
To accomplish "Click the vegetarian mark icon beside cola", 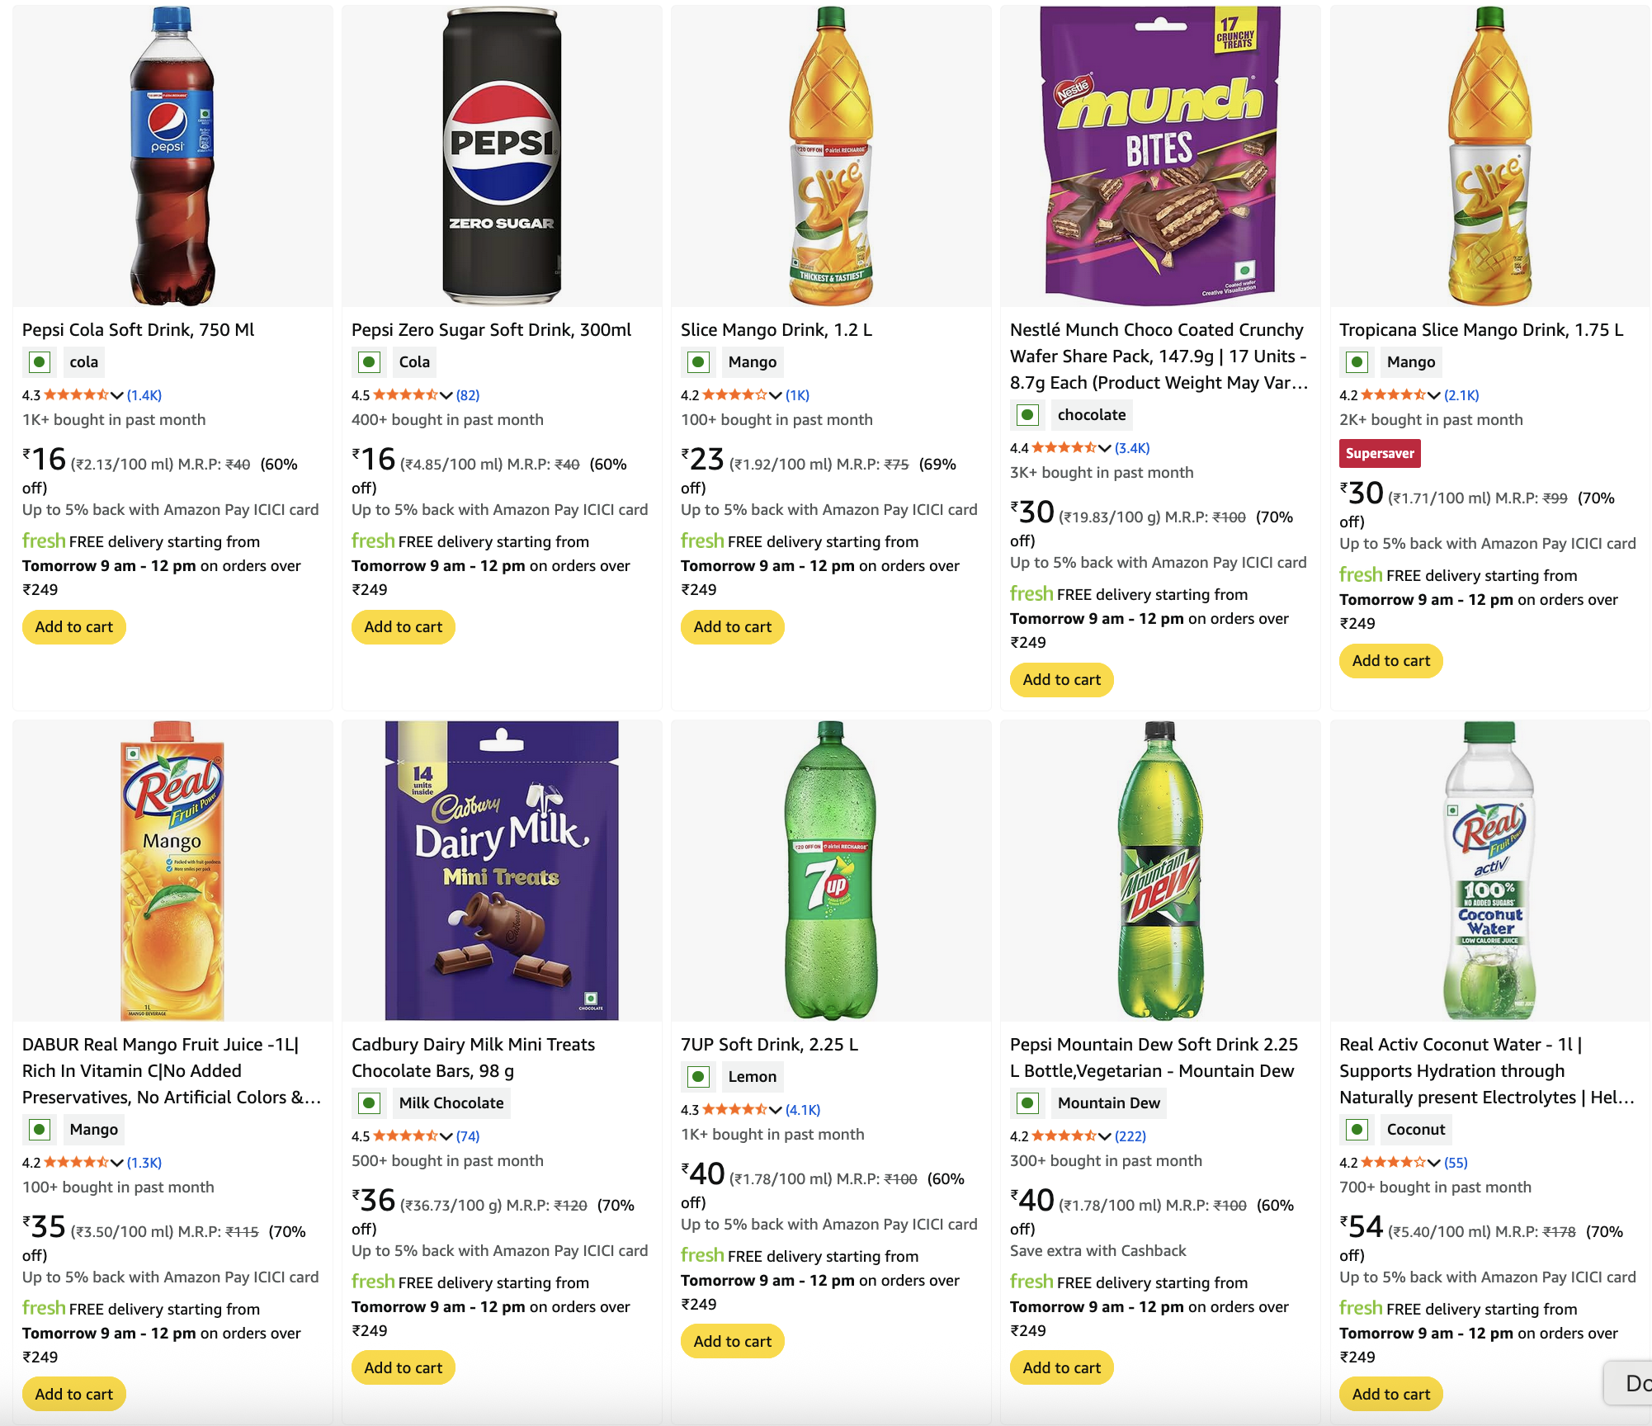I will click(x=39, y=362).
